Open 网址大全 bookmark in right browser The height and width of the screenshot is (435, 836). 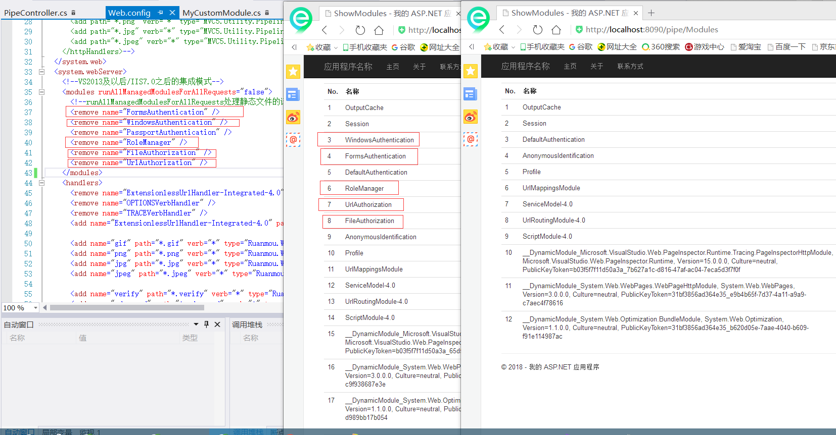coord(617,47)
